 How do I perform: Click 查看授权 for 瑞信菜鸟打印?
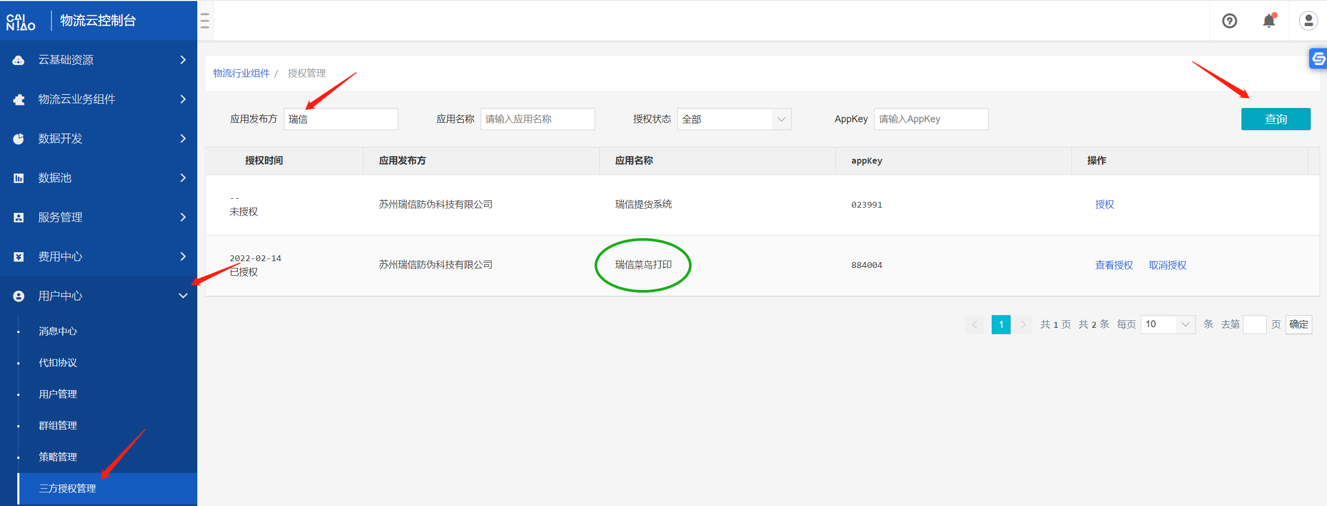(x=1114, y=265)
